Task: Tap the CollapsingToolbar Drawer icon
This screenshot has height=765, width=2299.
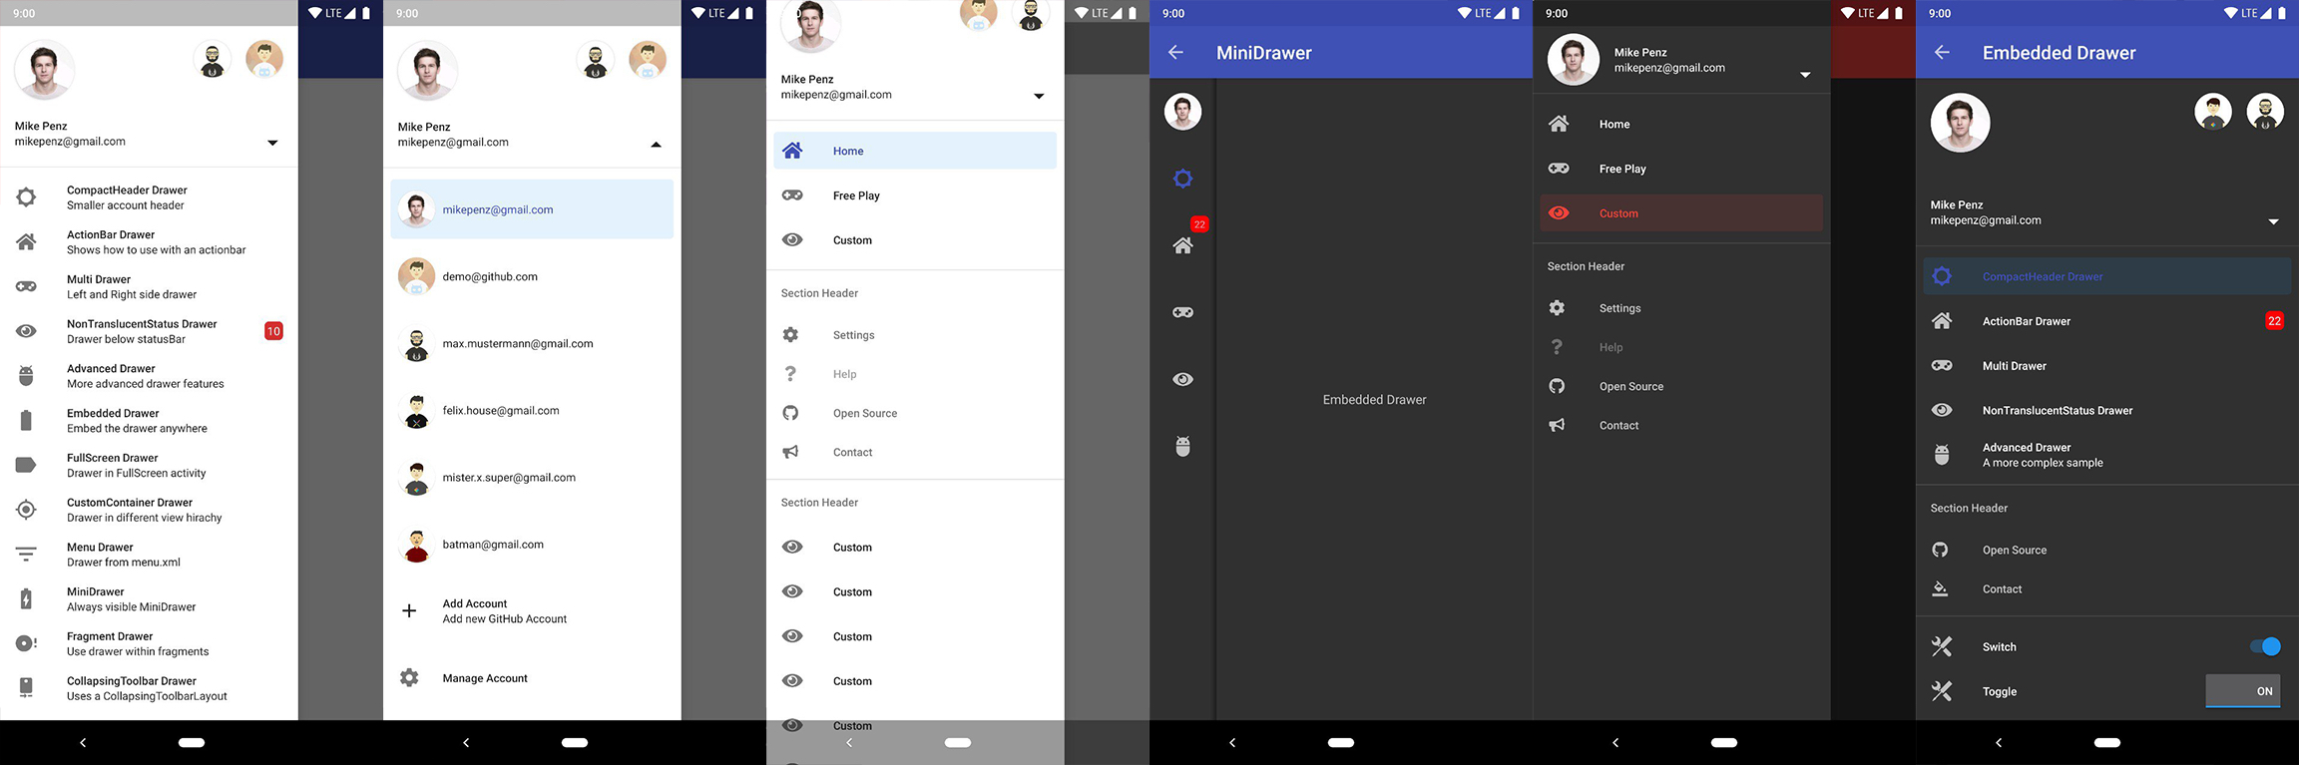Action: [27, 687]
